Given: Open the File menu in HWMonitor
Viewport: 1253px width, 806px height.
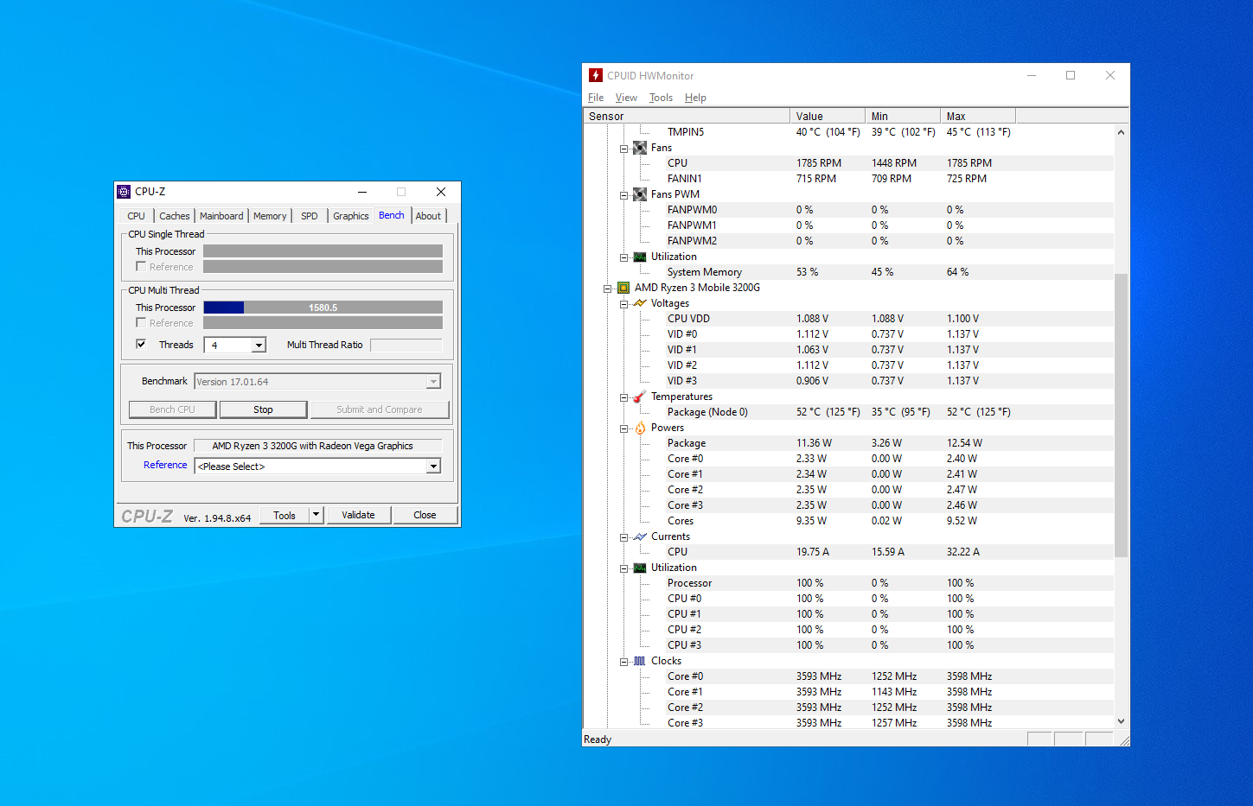Looking at the screenshot, I should click(596, 98).
